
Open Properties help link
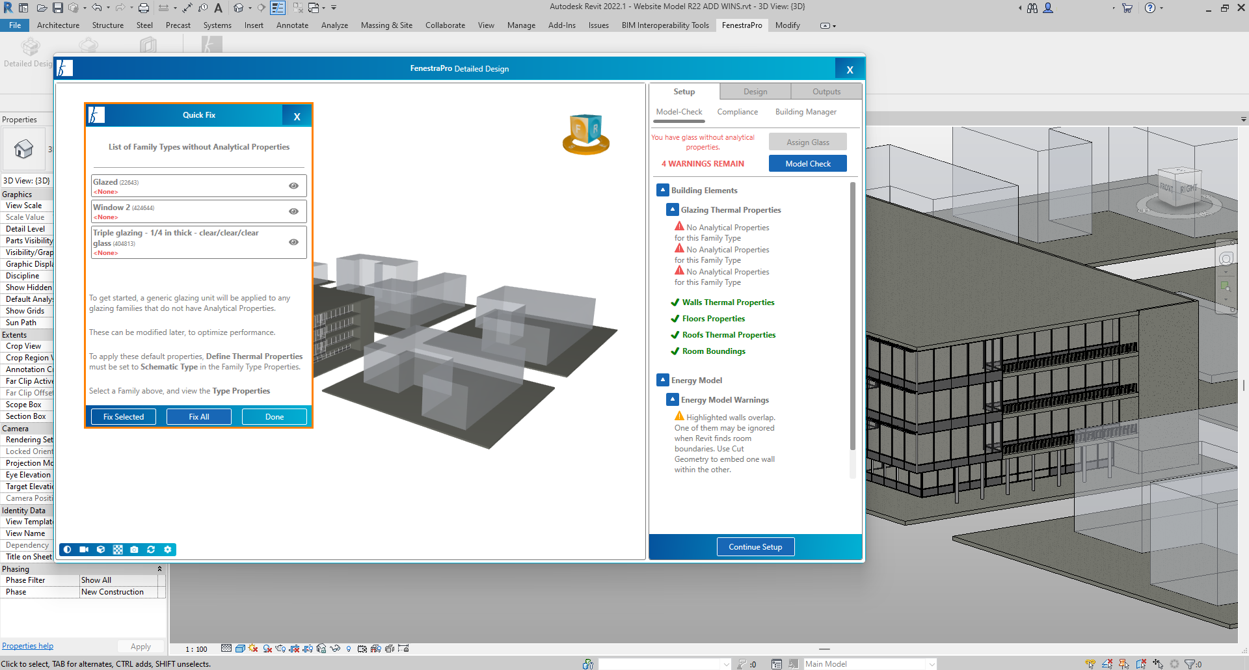click(x=27, y=646)
